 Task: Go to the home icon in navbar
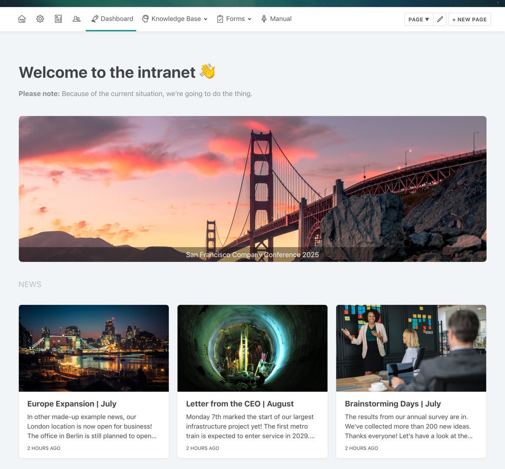click(x=22, y=19)
